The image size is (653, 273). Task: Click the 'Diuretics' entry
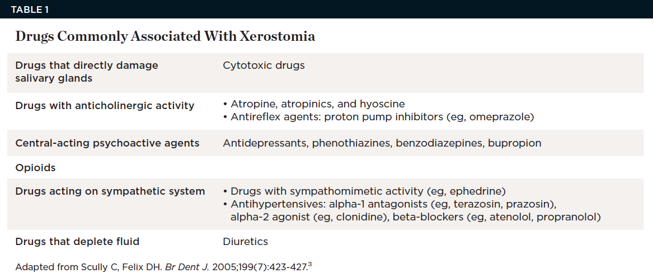[245, 242]
